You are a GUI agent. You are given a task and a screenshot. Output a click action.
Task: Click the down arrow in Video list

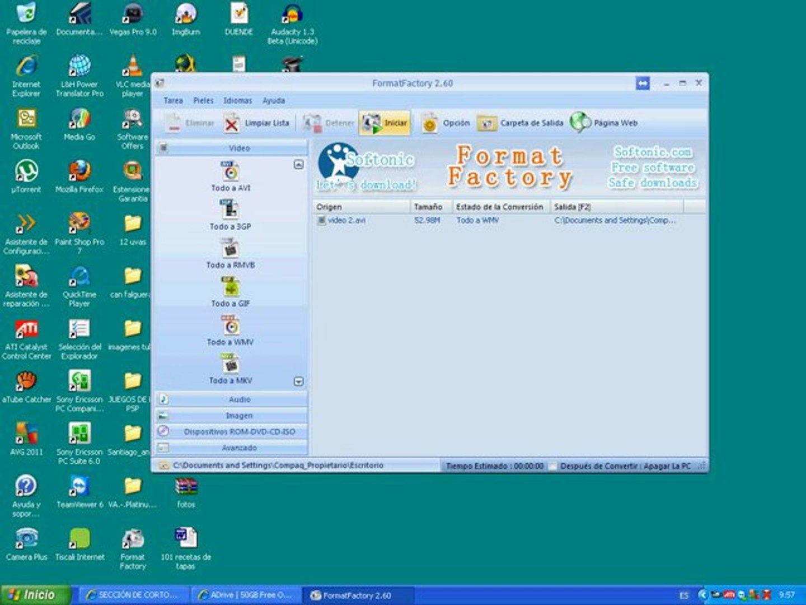pos(299,381)
